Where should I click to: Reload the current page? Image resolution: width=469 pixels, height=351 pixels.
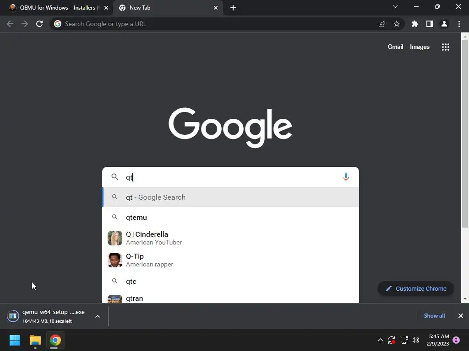pyautogui.click(x=39, y=24)
